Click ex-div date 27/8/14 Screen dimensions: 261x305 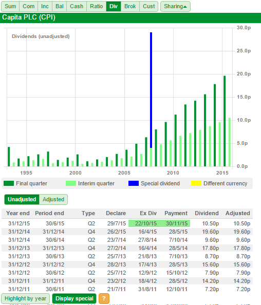(x=147, y=240)
